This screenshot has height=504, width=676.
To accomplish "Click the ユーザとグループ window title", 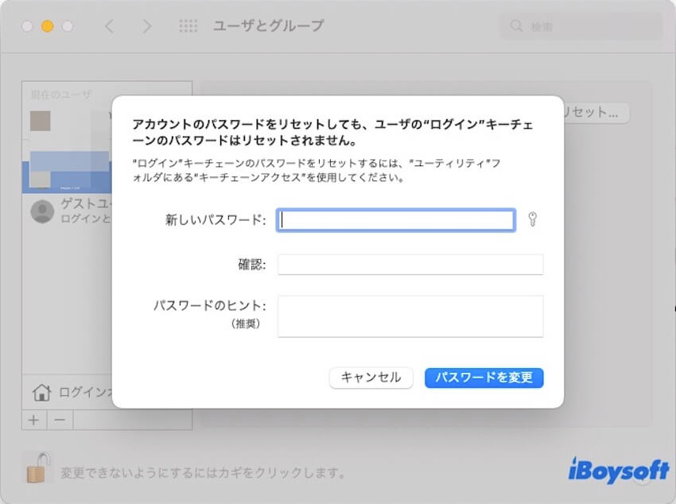I will [x=269, y=26].
